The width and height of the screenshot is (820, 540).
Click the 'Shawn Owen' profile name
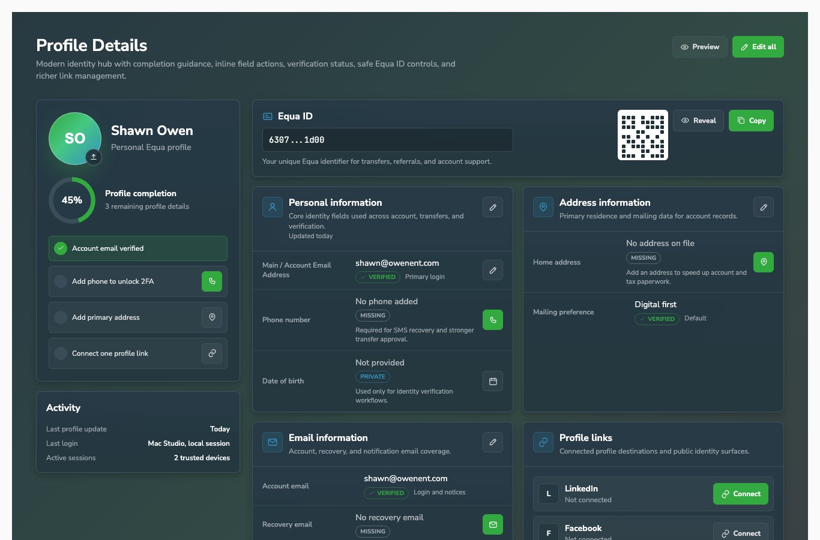tap(152, 131)
